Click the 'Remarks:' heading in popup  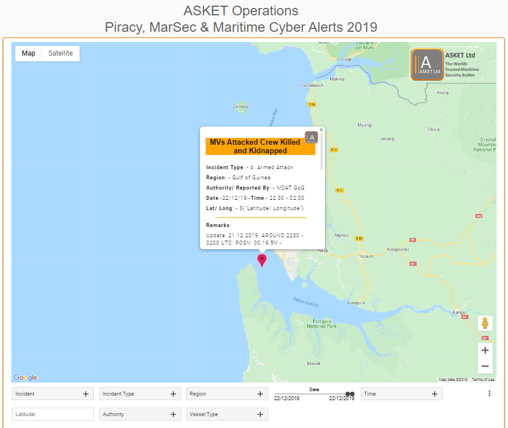tap(218, 225)
